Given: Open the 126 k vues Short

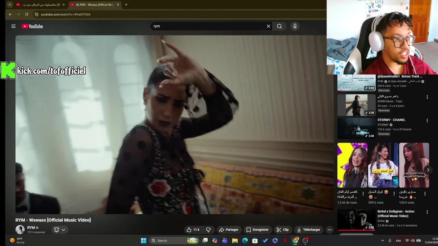Looking at the screenshot, I should (x=414, y=165).
